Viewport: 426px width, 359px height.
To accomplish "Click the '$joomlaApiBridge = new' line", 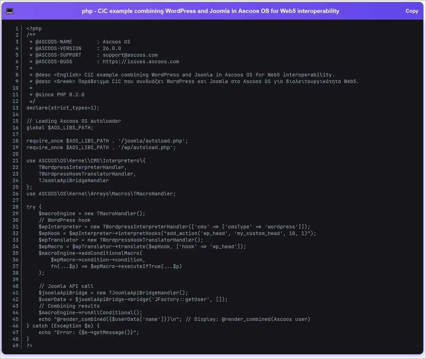I will (x=113, y=293).
